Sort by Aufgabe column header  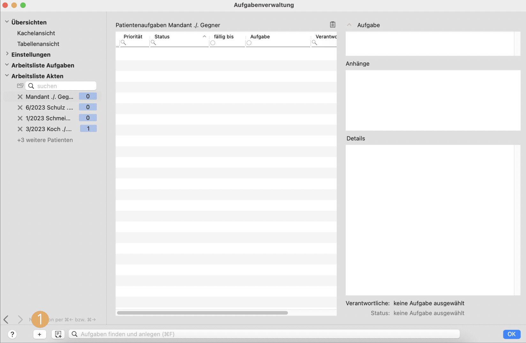260,36
